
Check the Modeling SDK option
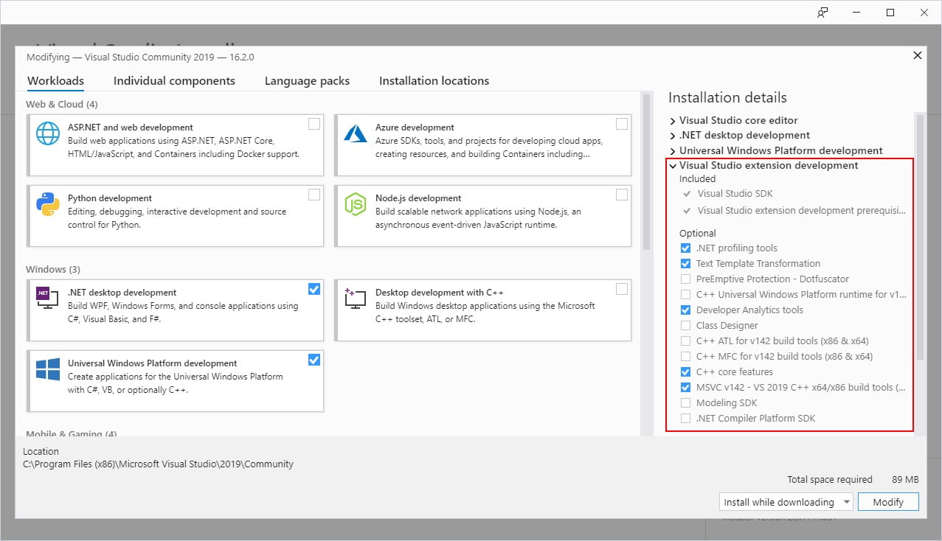coord(685,402)
